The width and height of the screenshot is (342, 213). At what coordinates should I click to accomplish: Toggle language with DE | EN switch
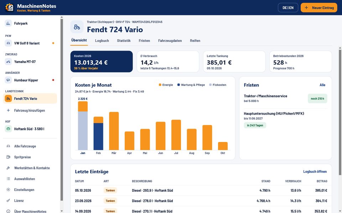click(x=288, y=7)
